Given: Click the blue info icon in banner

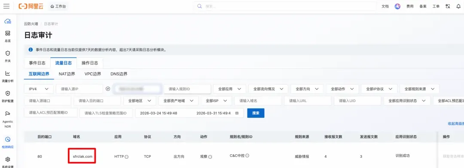Looking at the screenshot, I should pyautogui.click(x=31, y=50).
